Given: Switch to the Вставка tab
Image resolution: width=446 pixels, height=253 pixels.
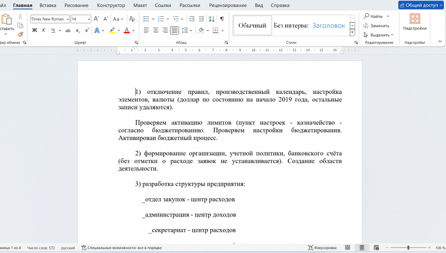Looking at the screenshot, I should 48,5.
